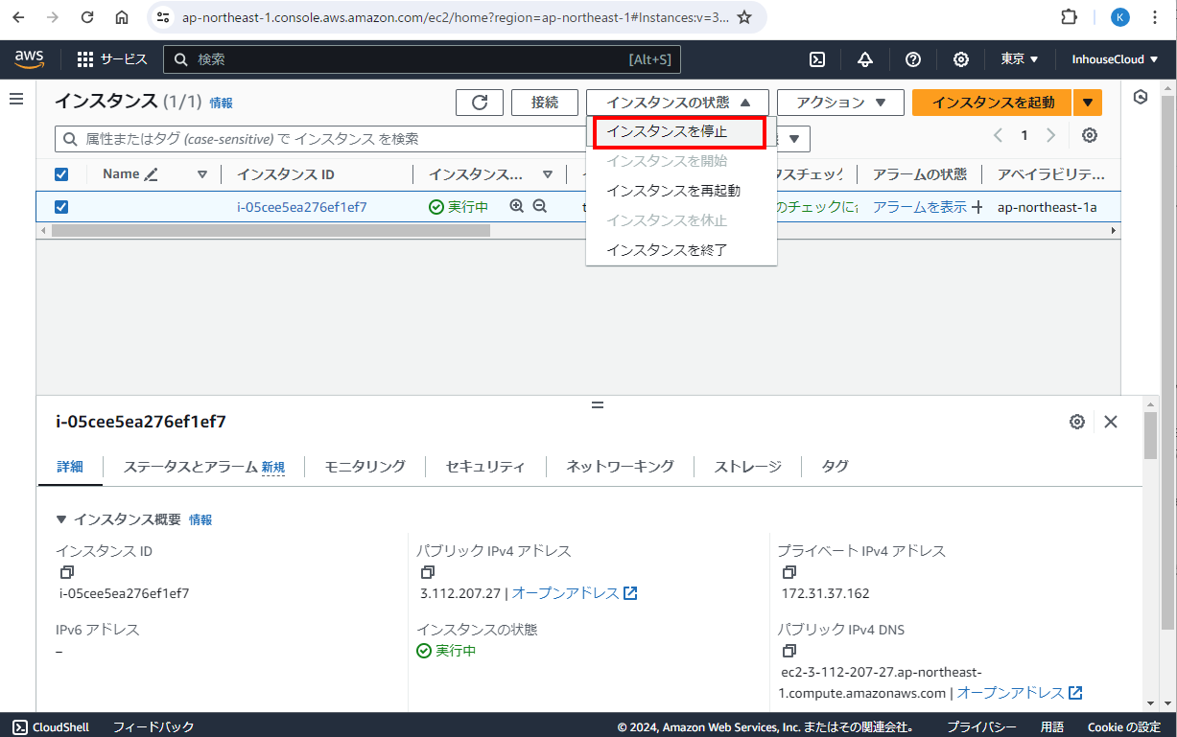Choose インスタンスを再起動 menu entry

673,191
